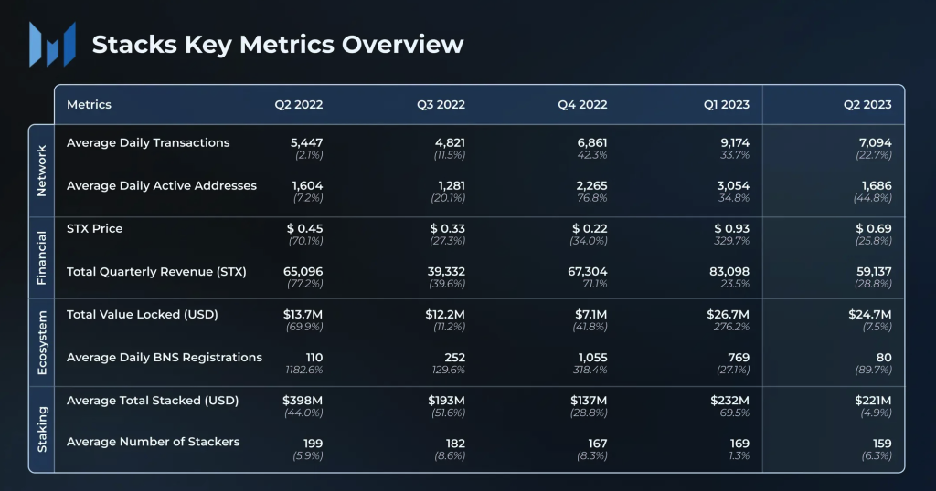Click the $ 0.93 STX price
This screenshot has width=936, height=491.
[731, 229]
